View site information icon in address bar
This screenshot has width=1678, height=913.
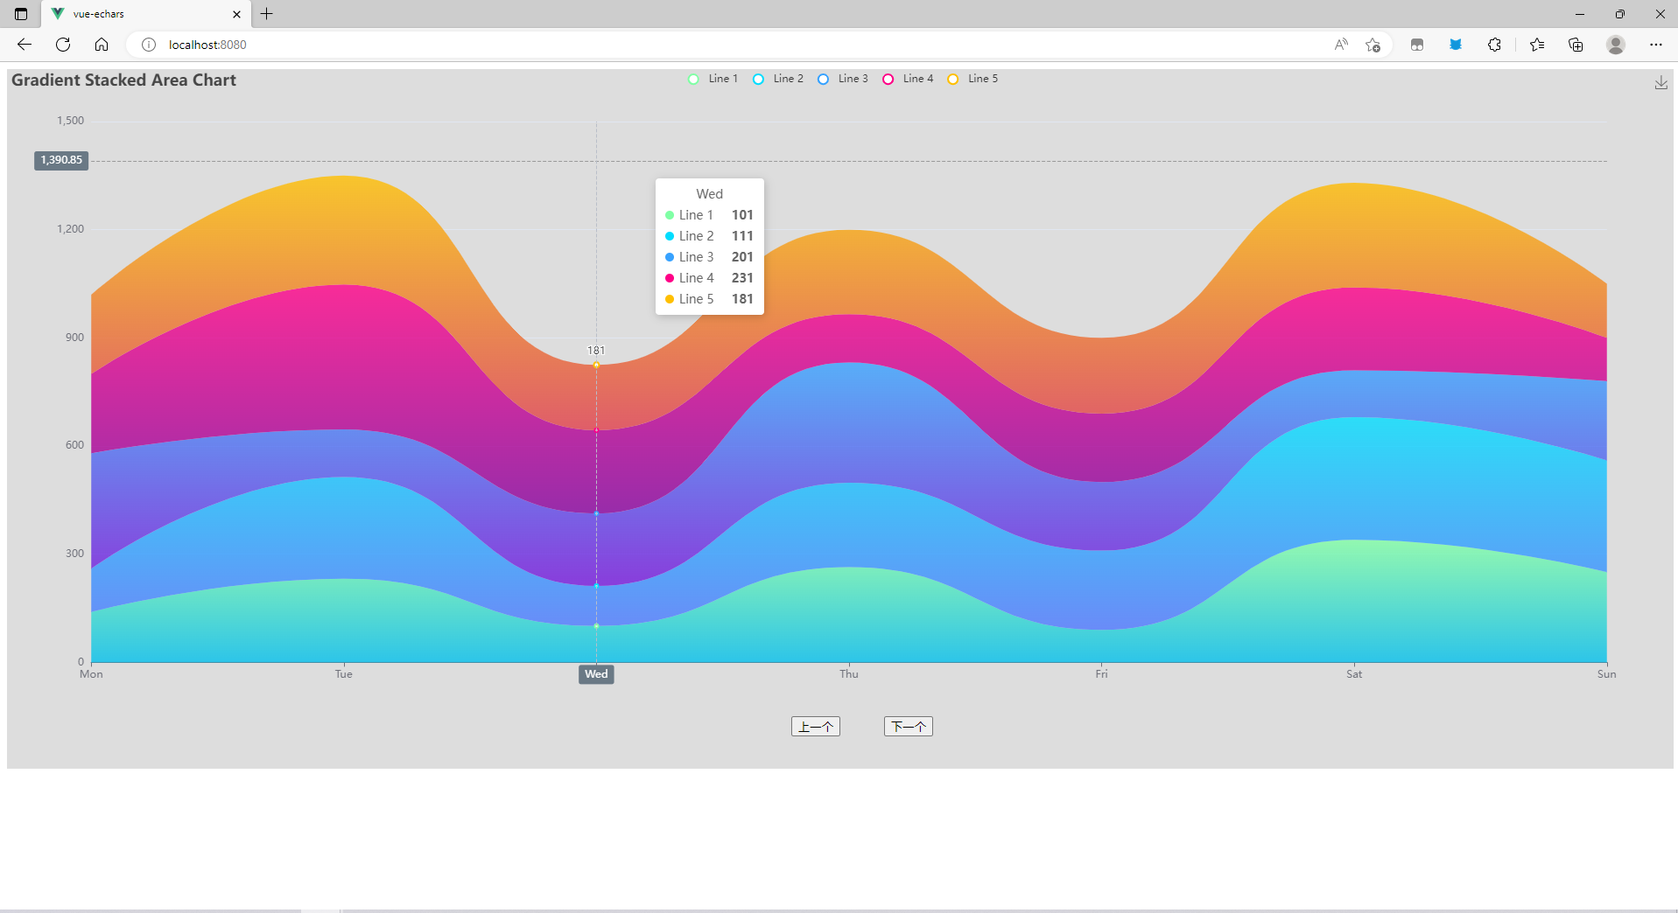(x=149, y=45)
